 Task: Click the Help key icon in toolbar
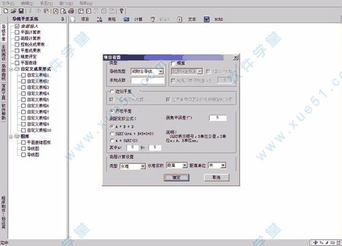coord(122,11)
